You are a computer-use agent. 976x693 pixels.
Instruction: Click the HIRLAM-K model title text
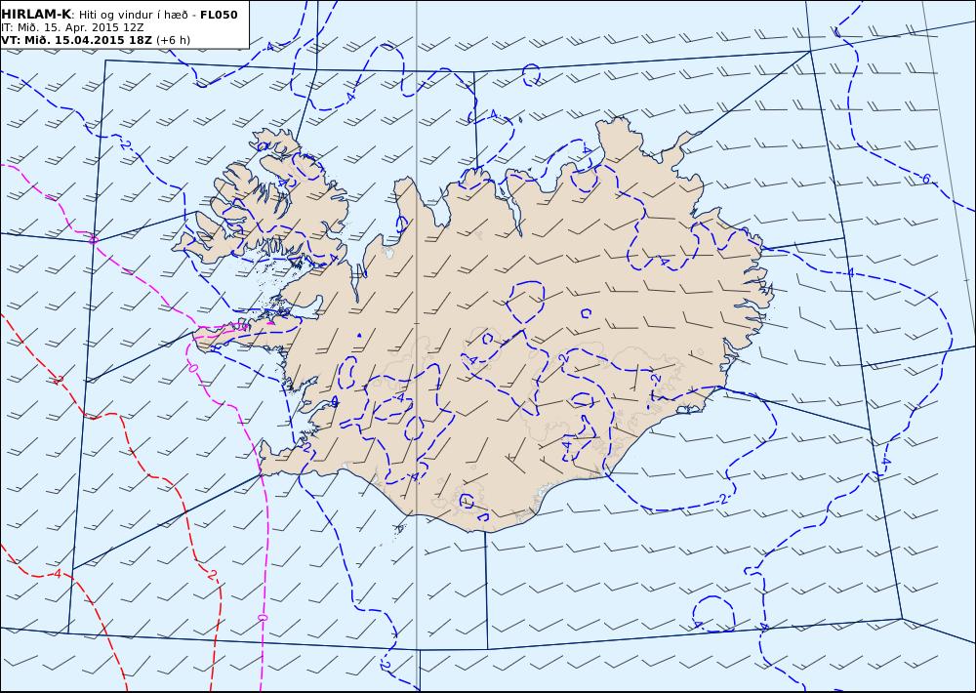36,15
